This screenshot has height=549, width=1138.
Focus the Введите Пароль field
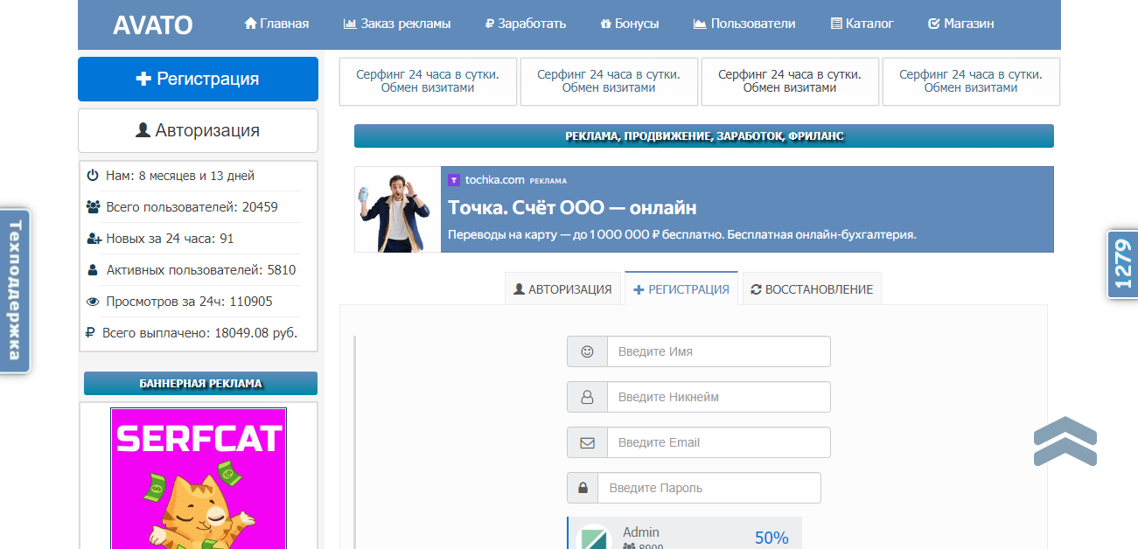coord(709,488)
